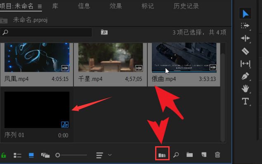Click the Automate to Sequence icon
Viewport: 262px width, 164px height.
[162, 155]
